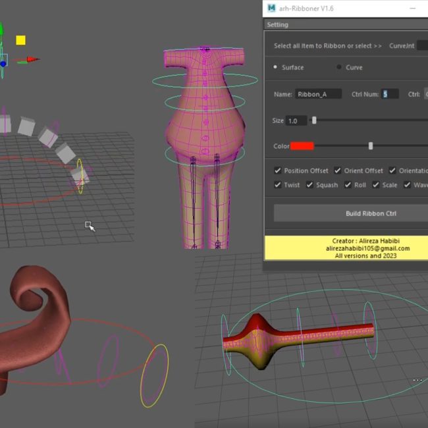Click the yellow square in the viewport
This screenshot has width=428, height=428.
tap(21, 40)
